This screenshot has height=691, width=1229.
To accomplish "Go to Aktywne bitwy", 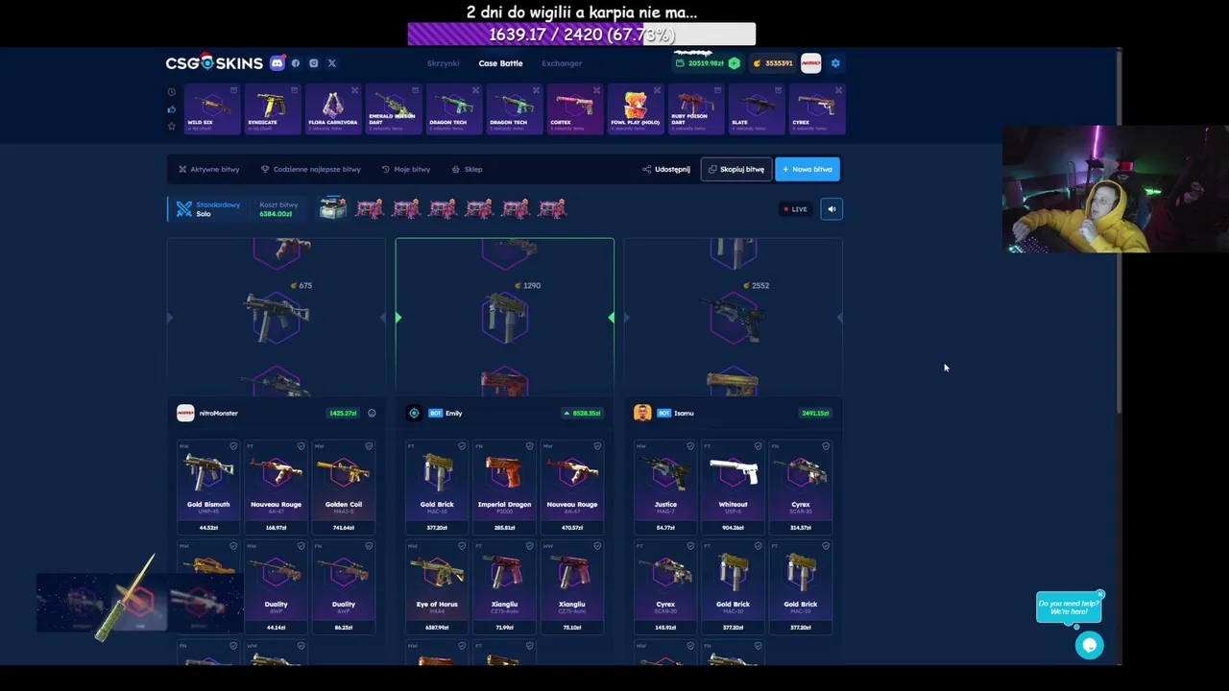I will pos(209,169).
